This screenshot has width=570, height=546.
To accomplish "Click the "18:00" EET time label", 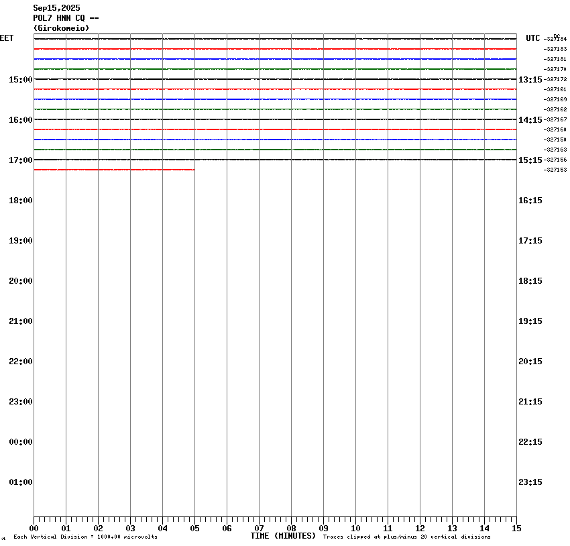I will [x=21, y=201].
